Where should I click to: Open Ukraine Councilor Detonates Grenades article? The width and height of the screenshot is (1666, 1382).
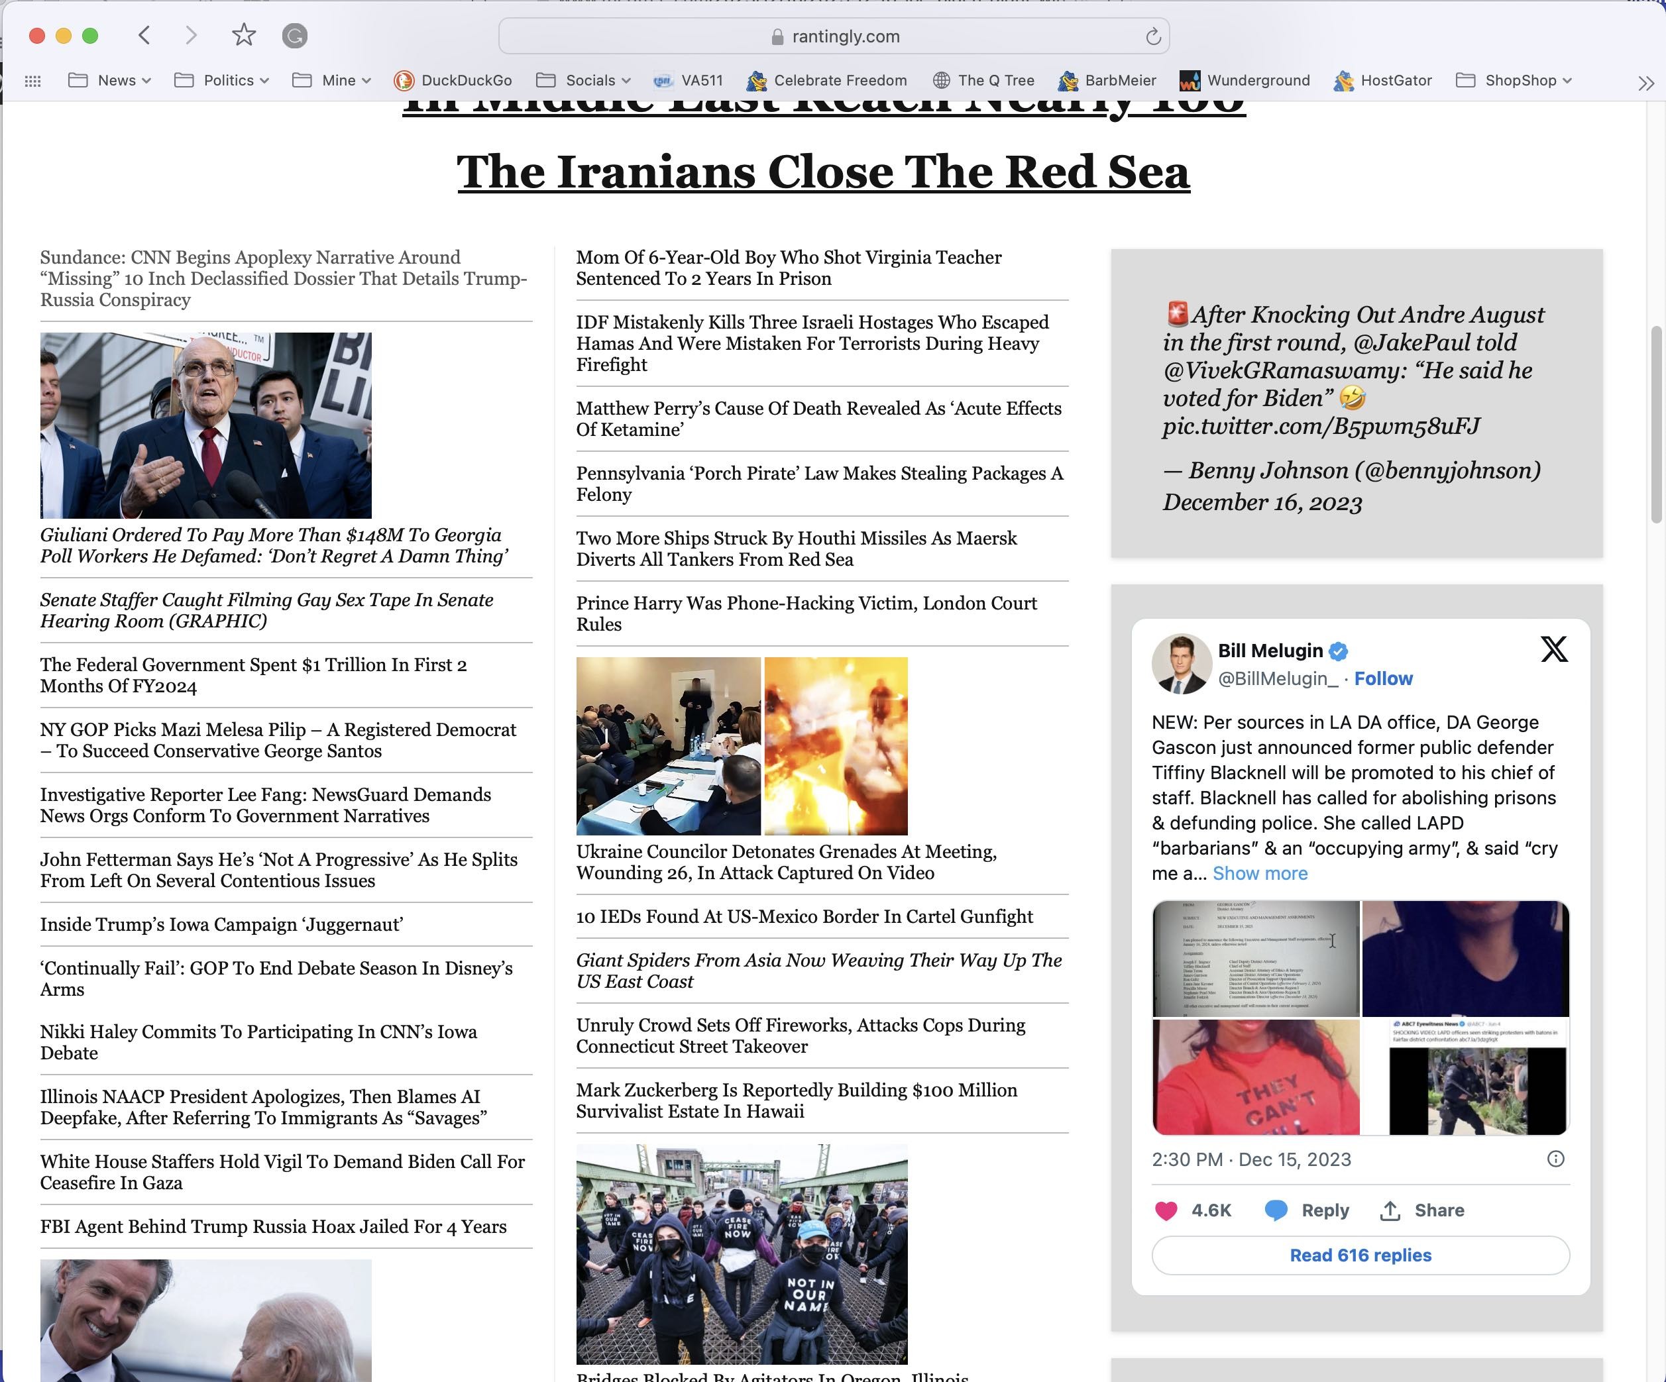coord(786,863)
